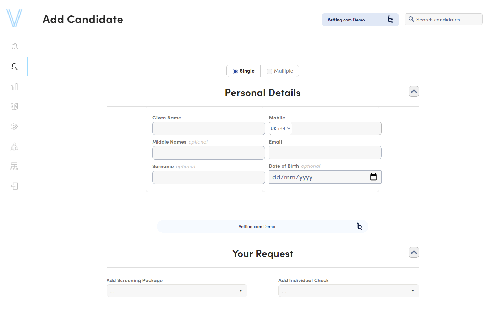Open the bar chart reports icon

(x=14, y=87)
